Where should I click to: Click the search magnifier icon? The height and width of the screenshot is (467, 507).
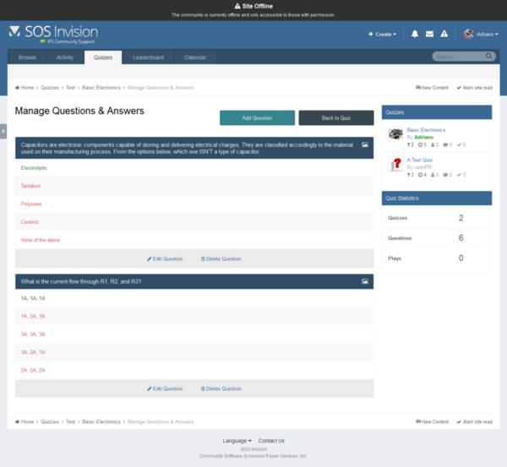point(488,57)
